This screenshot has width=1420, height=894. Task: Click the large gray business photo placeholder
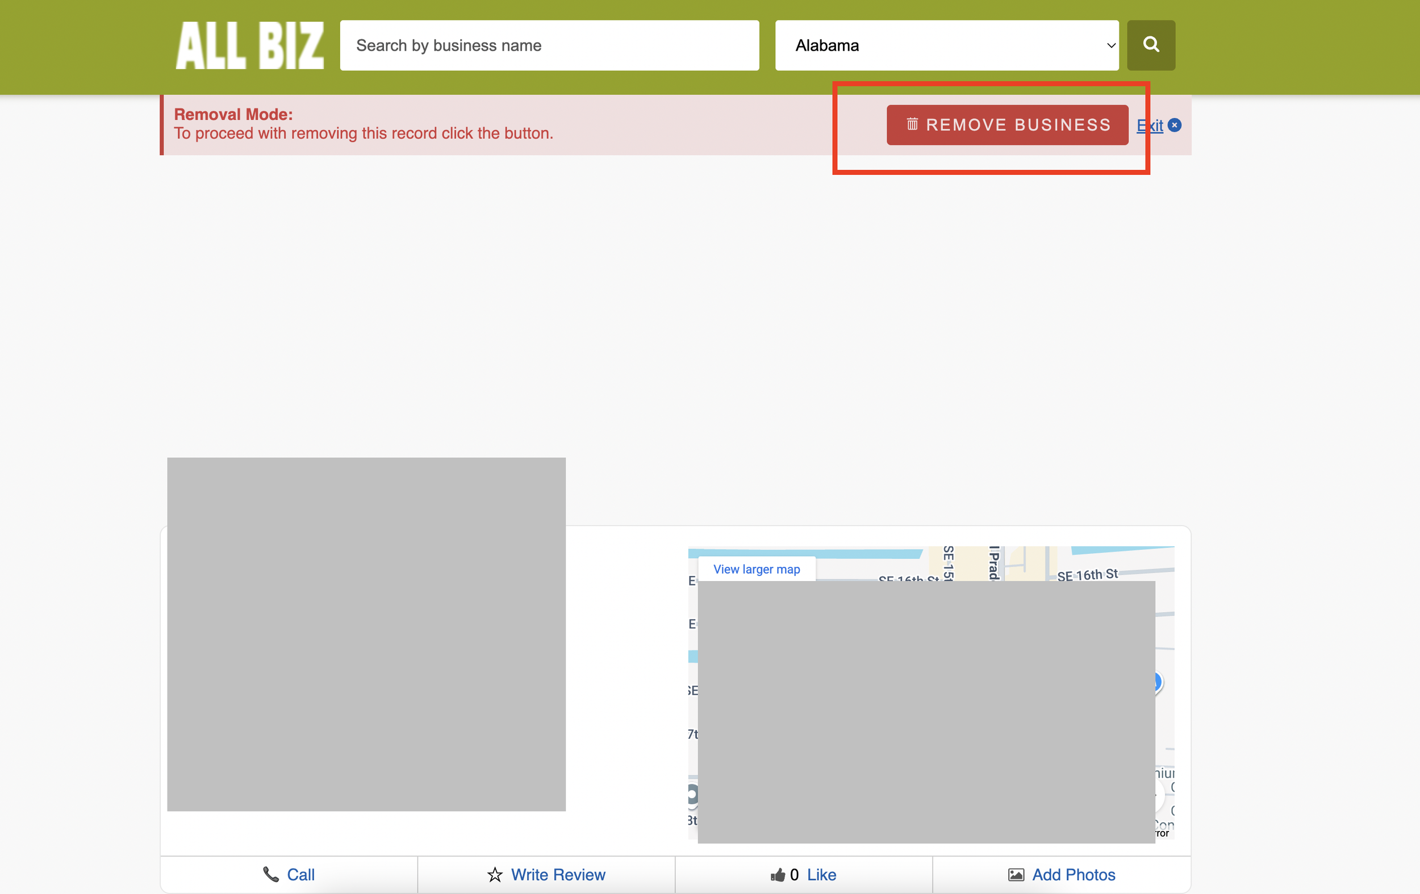[x=366, y=634]
